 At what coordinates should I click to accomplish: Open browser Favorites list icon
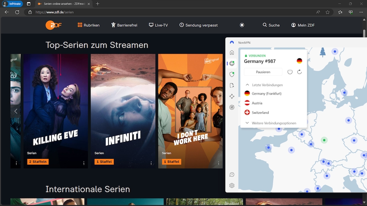click(x=340, y=12)
